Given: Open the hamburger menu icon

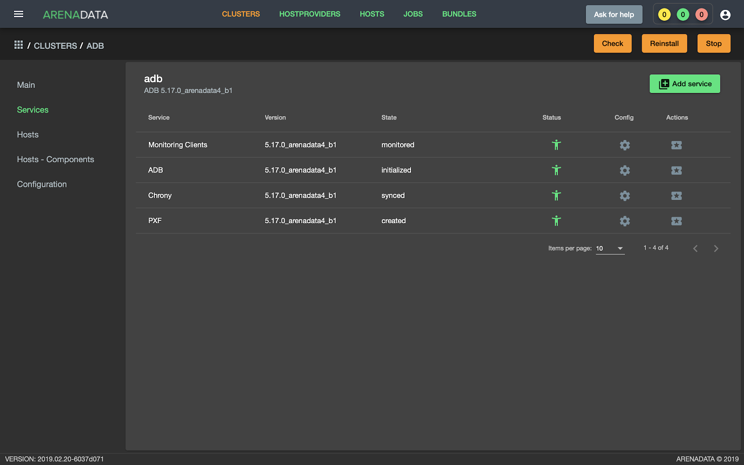Looking at the screenshot, I should click(19, 14).
